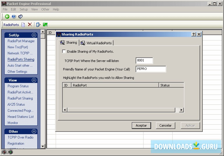
Task: Open AX25 Status view
Action: 16,104
